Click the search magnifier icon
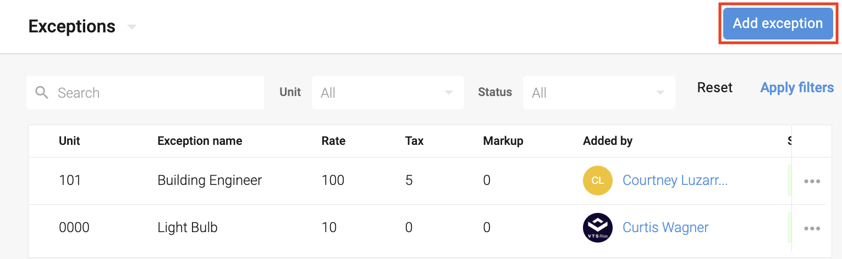 [42, 92]
